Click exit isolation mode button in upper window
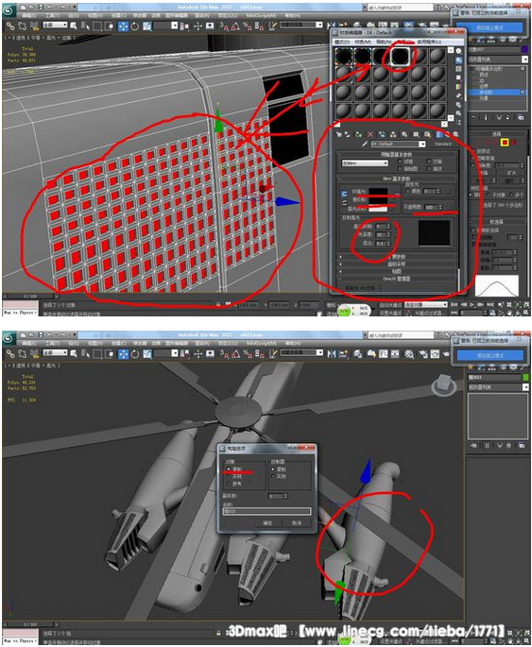 pyautogui.click(x=489, y=27)
